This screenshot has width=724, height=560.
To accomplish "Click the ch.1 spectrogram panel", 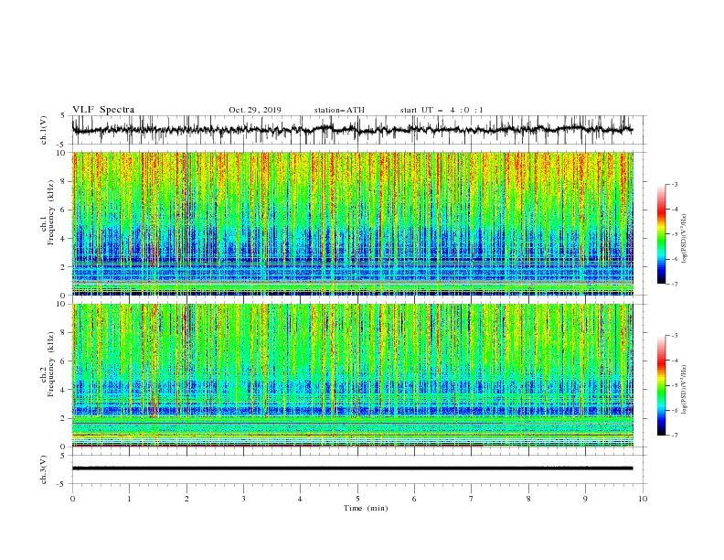I will click(353, 223).
